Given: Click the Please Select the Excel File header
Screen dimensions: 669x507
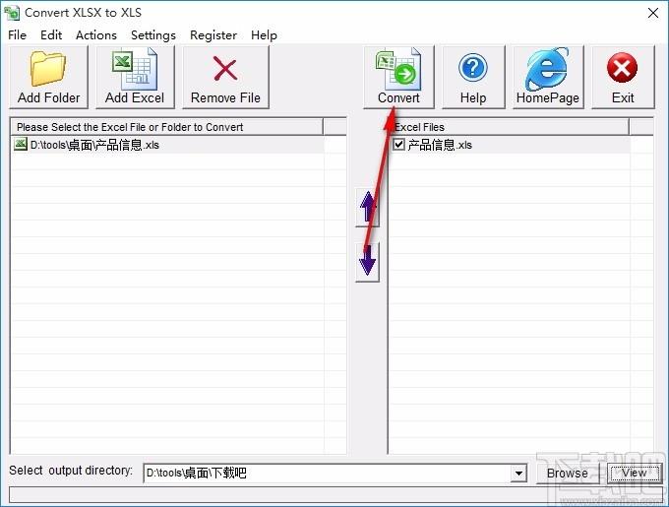Looking at the screenshot, I should 167,127.
